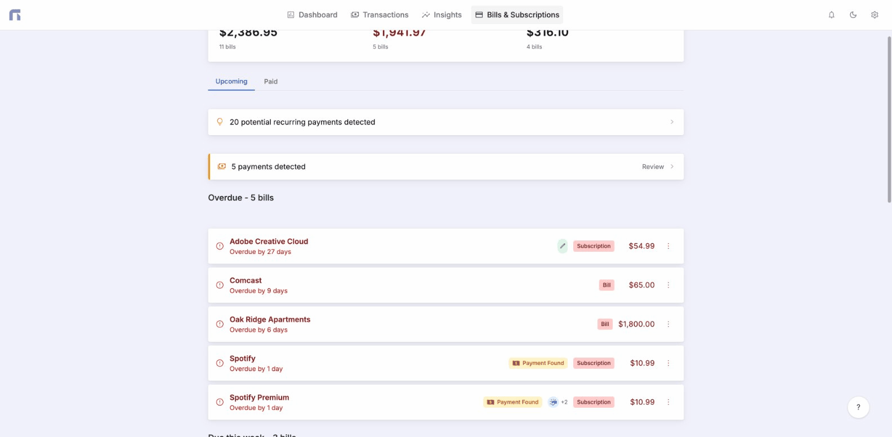Screen dimensions: 892x437
Task: Open the three-dot menu for Comcast
Action: coord(668,285)
